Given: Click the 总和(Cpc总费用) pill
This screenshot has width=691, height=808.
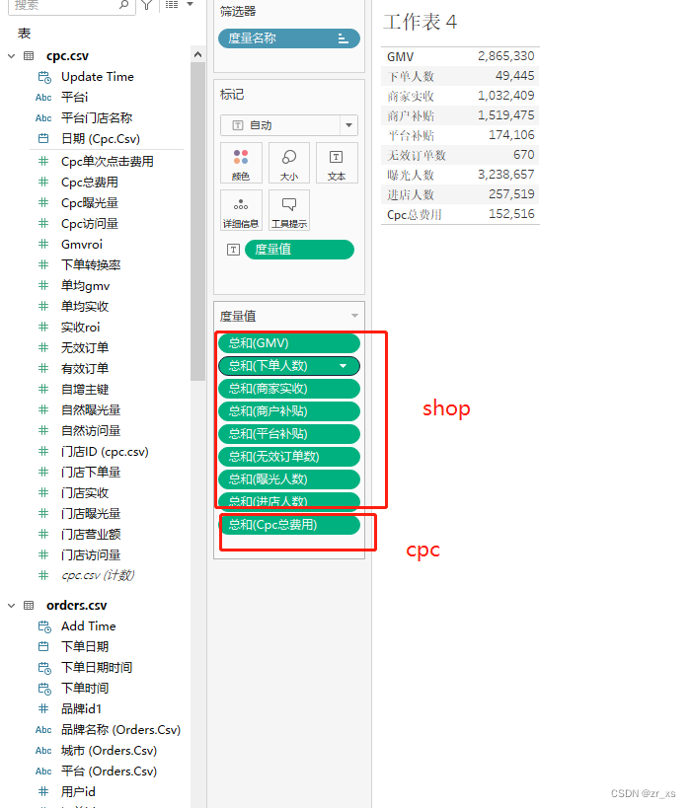Looking at the screenshot, I should click(x=289, y=525).
